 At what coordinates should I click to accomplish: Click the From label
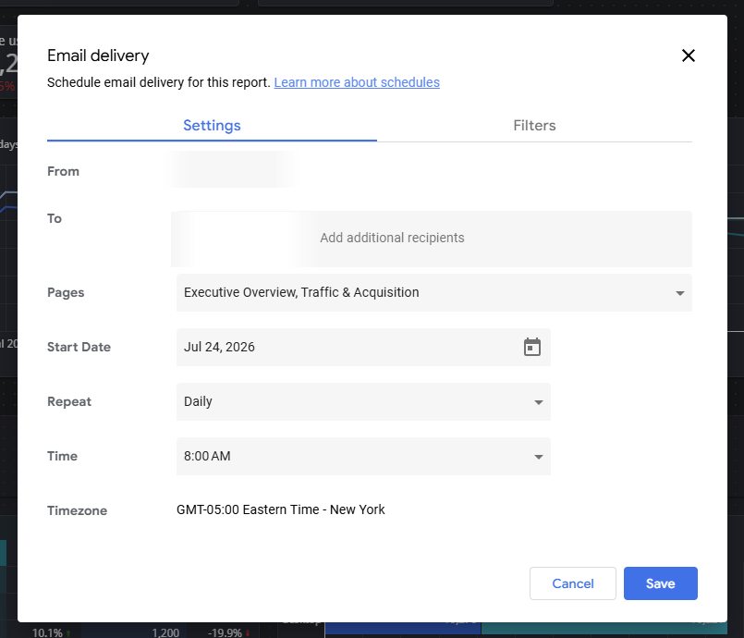(63, 171)
